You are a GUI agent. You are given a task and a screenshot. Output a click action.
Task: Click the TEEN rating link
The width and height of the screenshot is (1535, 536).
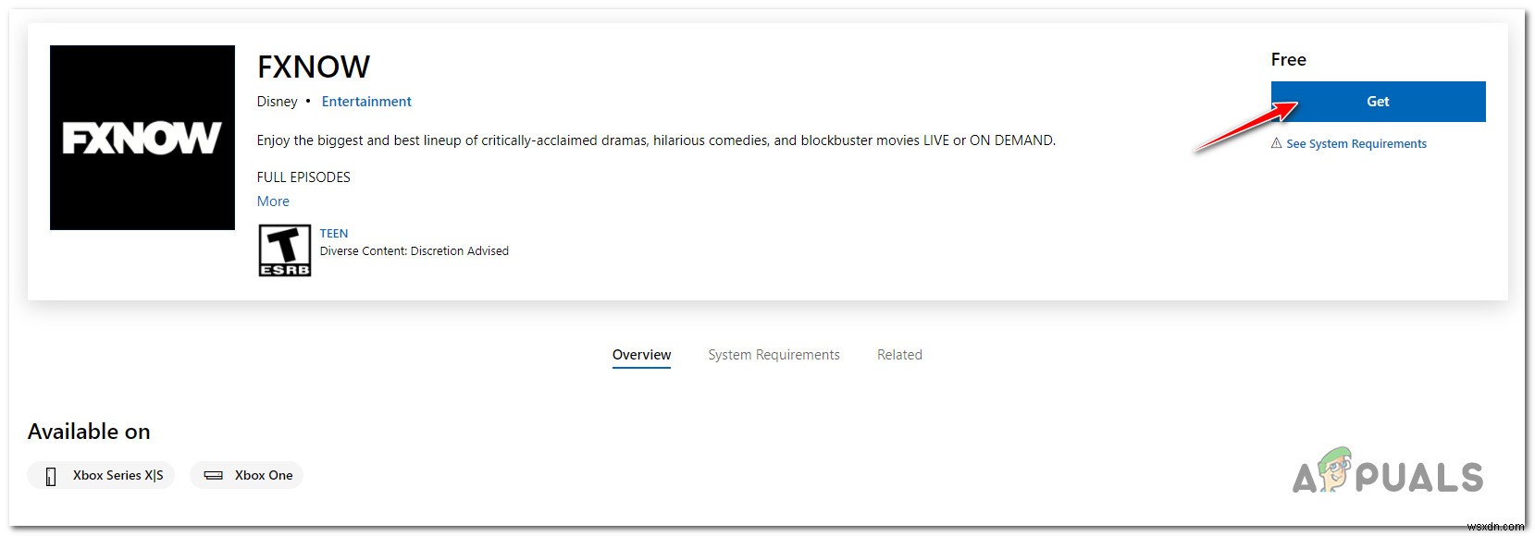click(333, 233)
